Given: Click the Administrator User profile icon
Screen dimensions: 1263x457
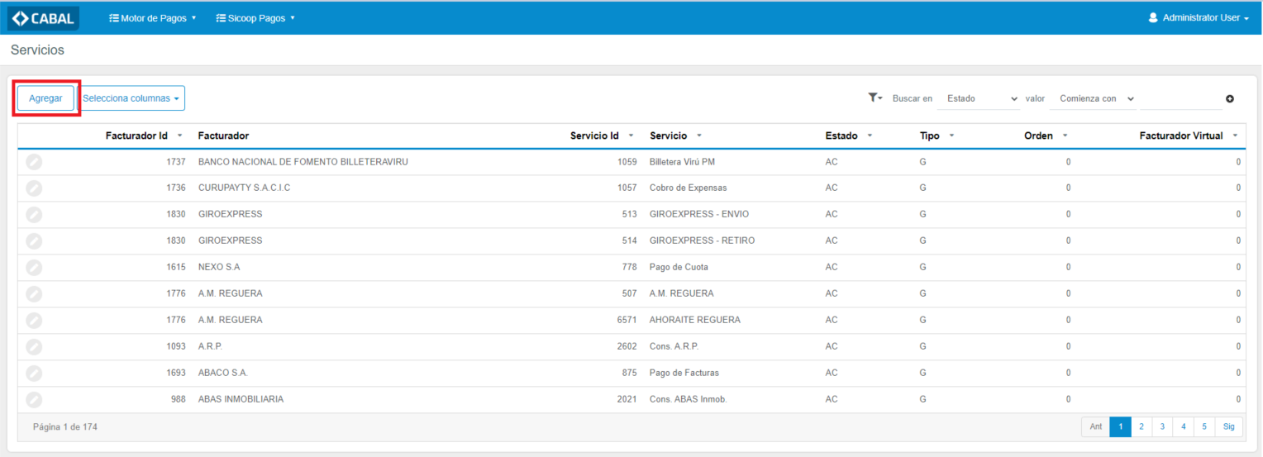Looking at the screenshot, I should click(x=1153, y=17).
